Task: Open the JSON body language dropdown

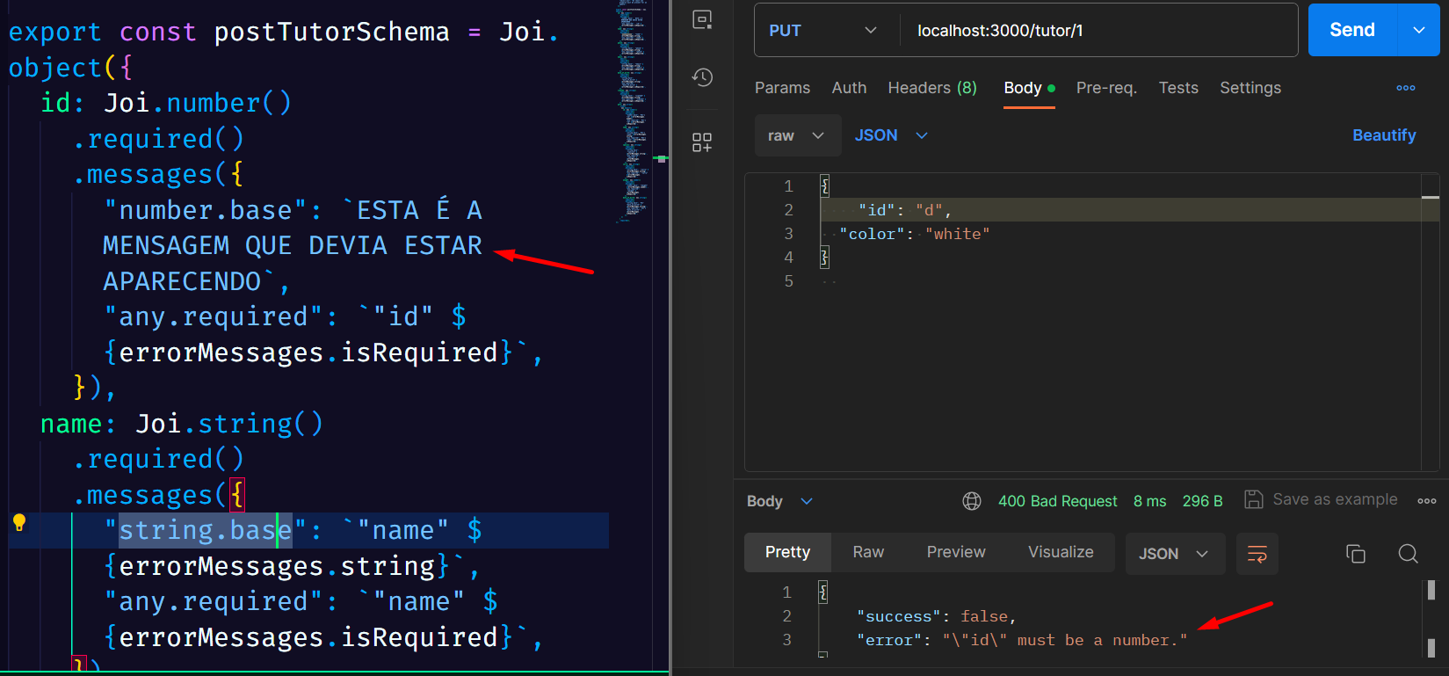Action: 891,135
